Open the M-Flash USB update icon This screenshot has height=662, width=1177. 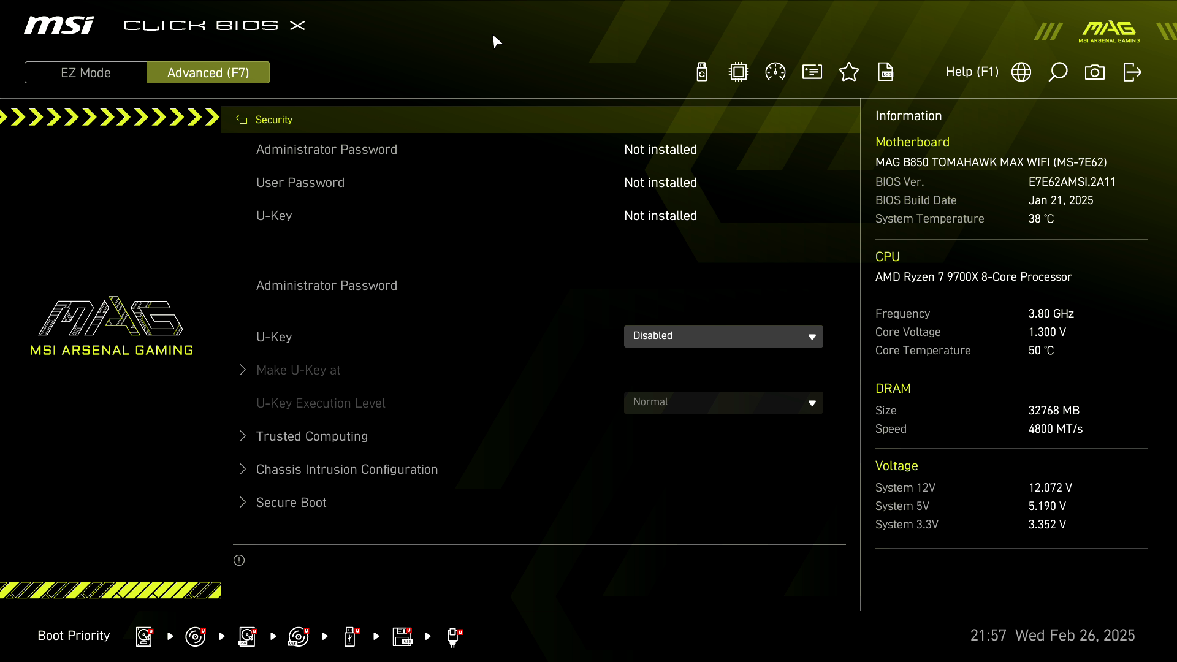point(702,72)
